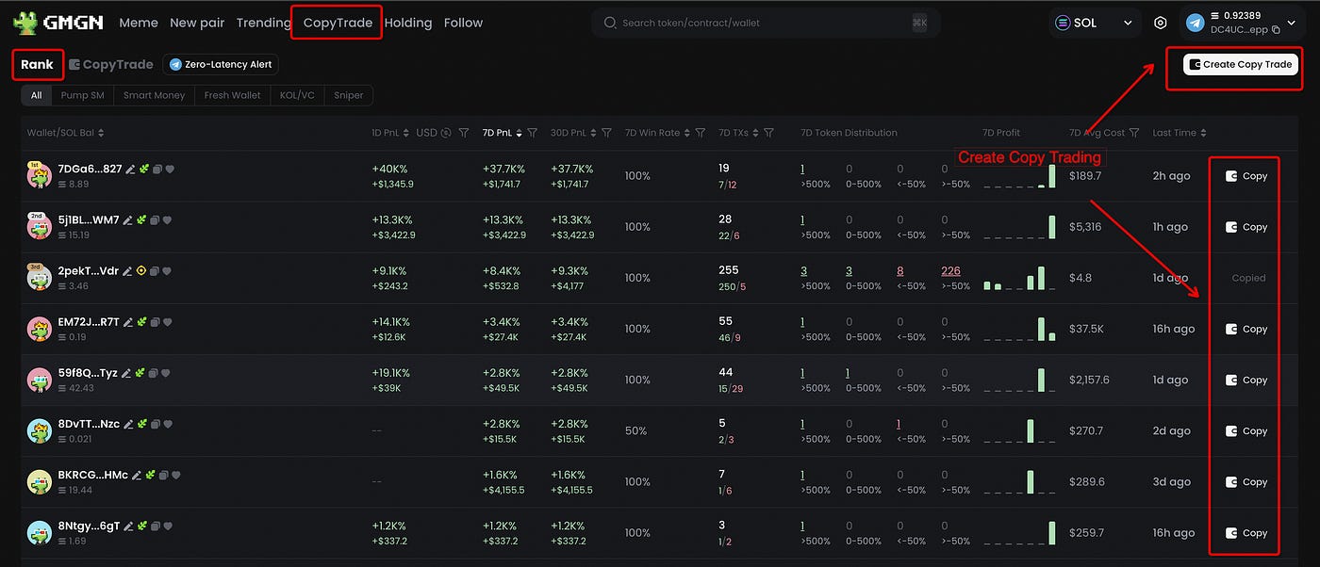Image resolution: width=1320 pixels, height=567 pixels.
Task: Sort table by Last Time
Action: 1204,133
